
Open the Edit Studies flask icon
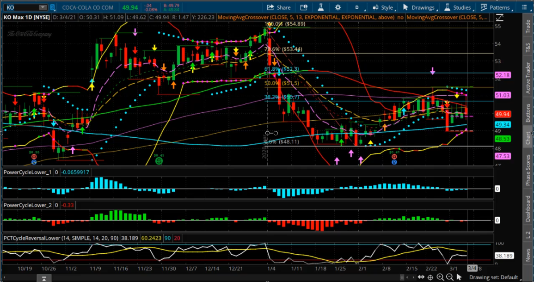tap(321, 7)
